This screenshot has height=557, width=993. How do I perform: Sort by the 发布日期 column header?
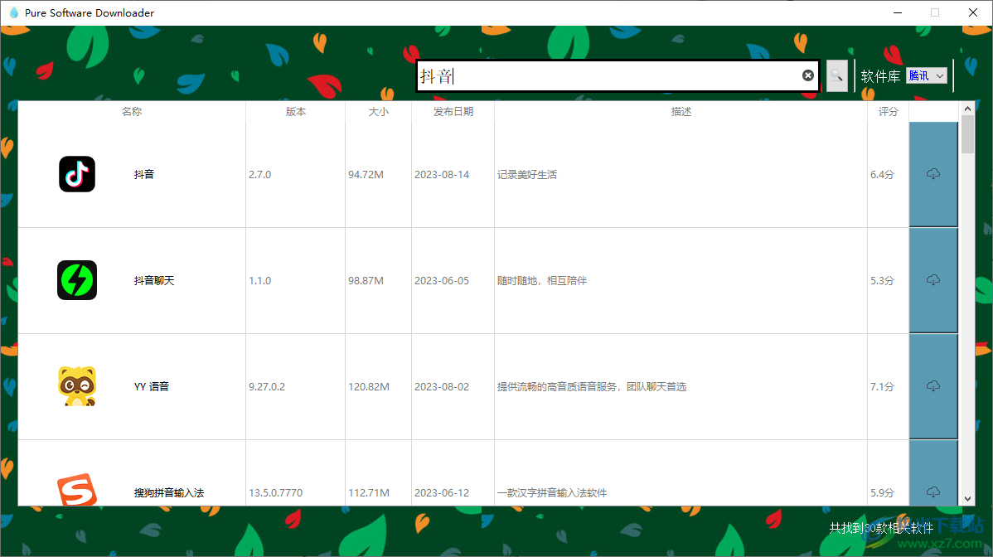pyautogui.click(x=453, y=111)
